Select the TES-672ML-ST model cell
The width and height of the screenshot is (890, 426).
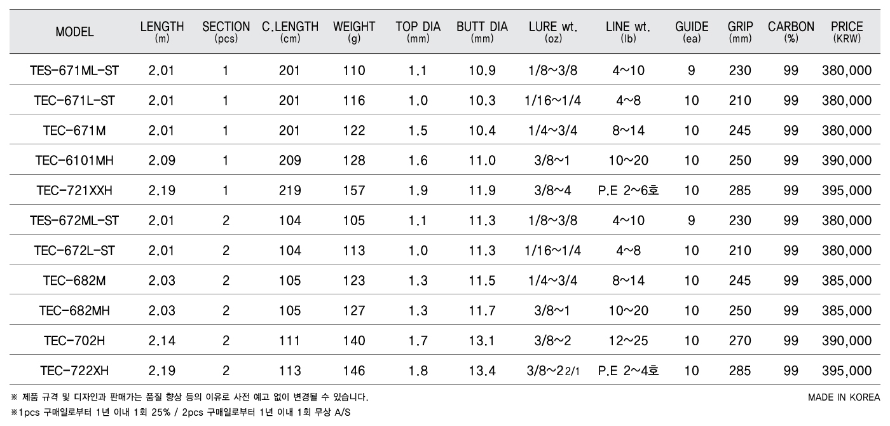click(74, 221)
